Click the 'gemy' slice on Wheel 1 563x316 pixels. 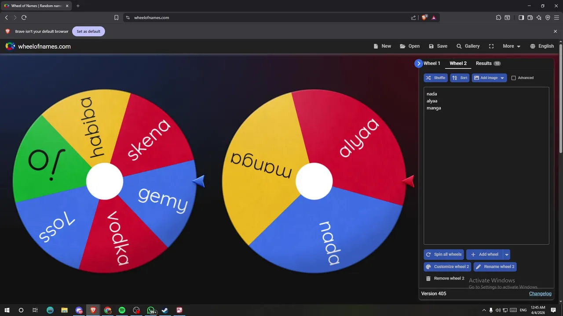click(163, 200)
